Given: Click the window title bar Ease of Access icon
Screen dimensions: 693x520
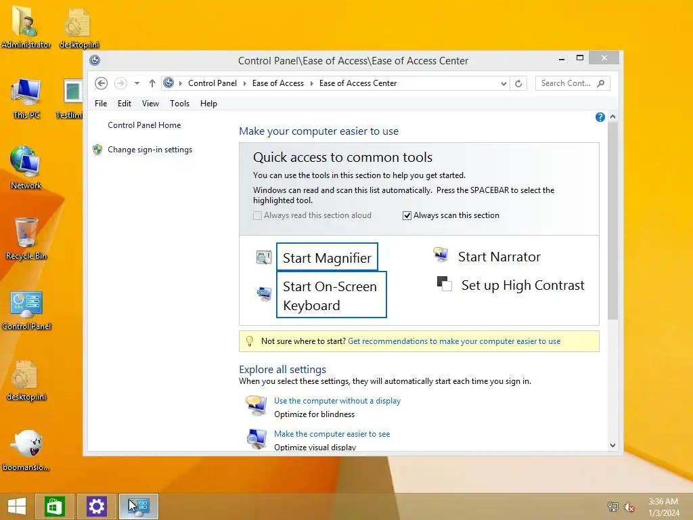Looking at the screenshot, I should tap(95, 60).
